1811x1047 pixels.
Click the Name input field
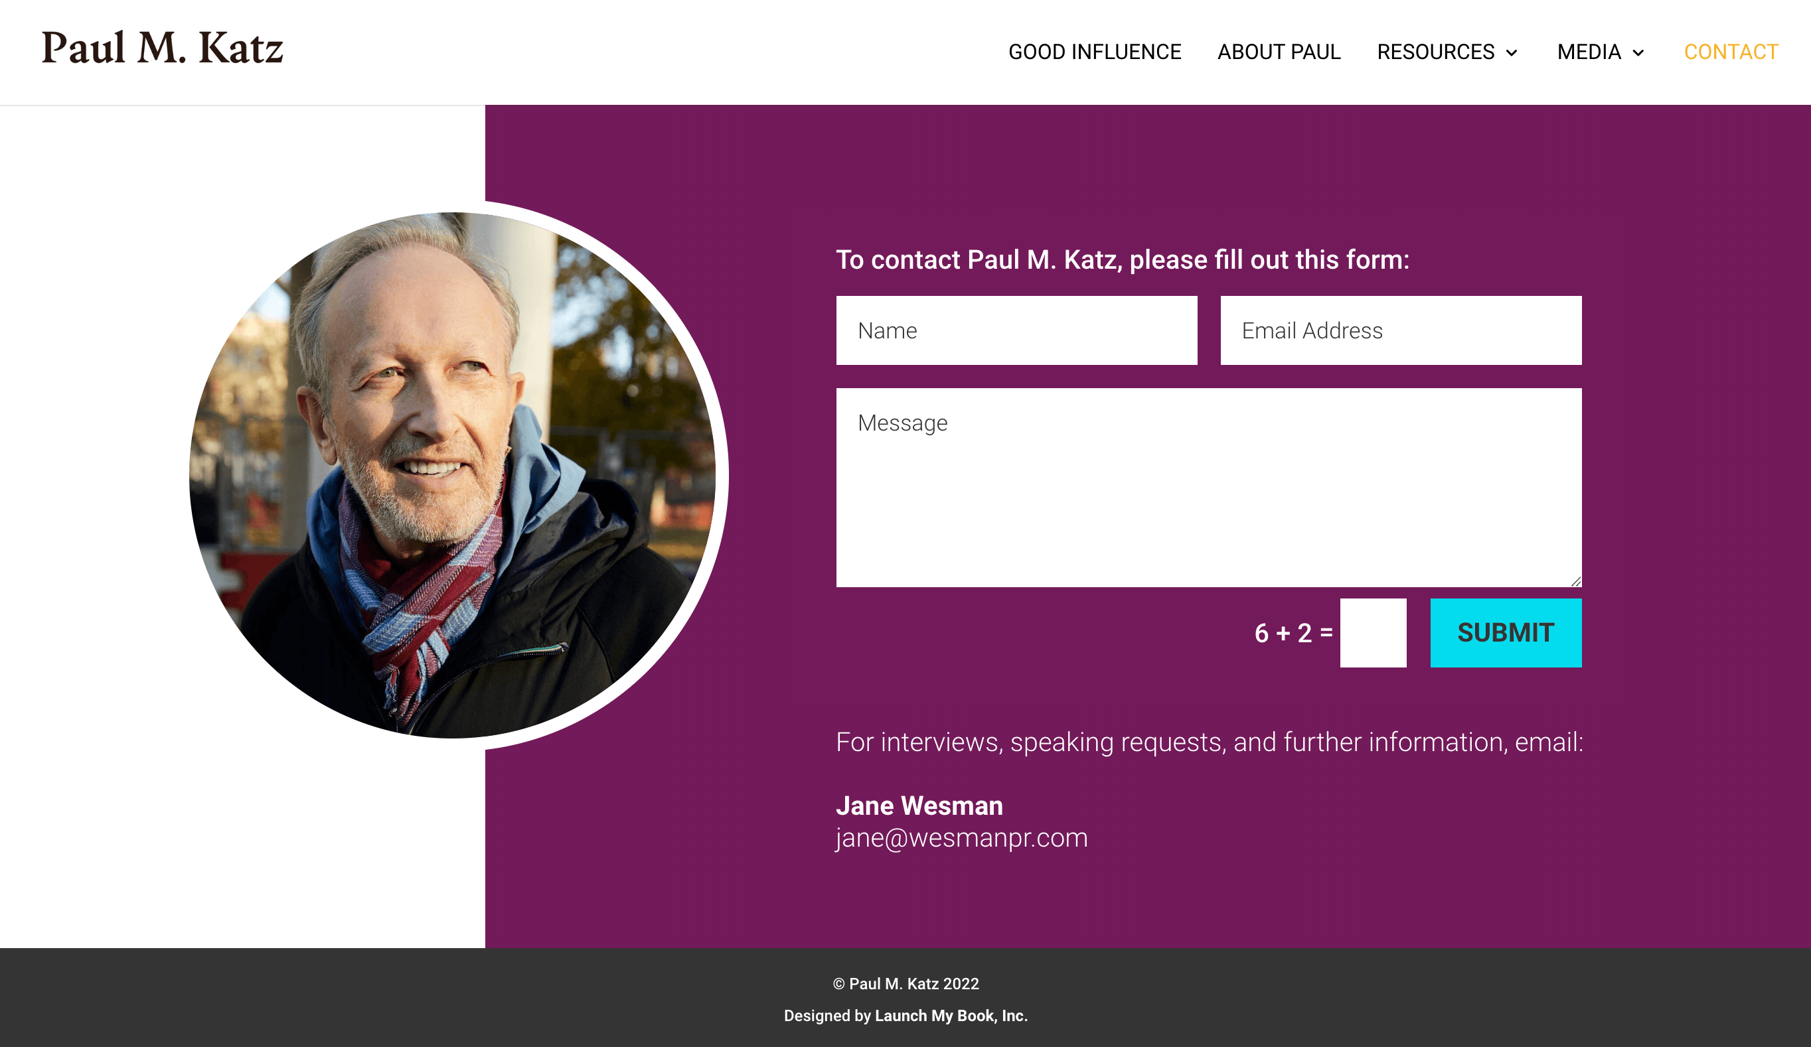1017,329
